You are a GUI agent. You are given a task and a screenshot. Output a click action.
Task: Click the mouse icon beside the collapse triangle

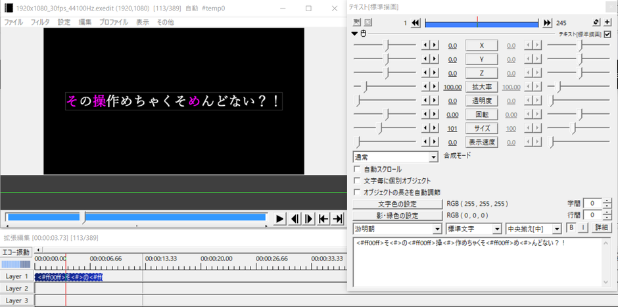(364, 34)
